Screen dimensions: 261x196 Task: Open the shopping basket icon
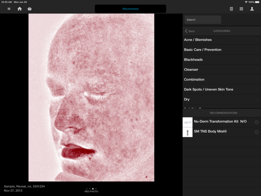pos(30,9)
